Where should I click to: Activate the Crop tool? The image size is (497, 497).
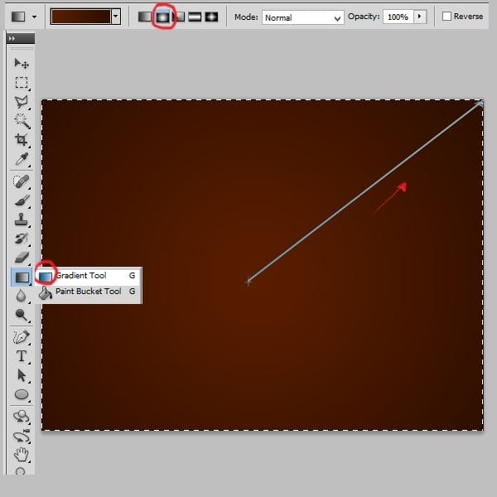click(22, 140)
